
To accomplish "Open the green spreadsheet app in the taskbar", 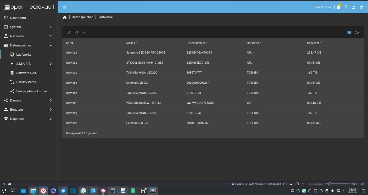I will coord(133,191).
